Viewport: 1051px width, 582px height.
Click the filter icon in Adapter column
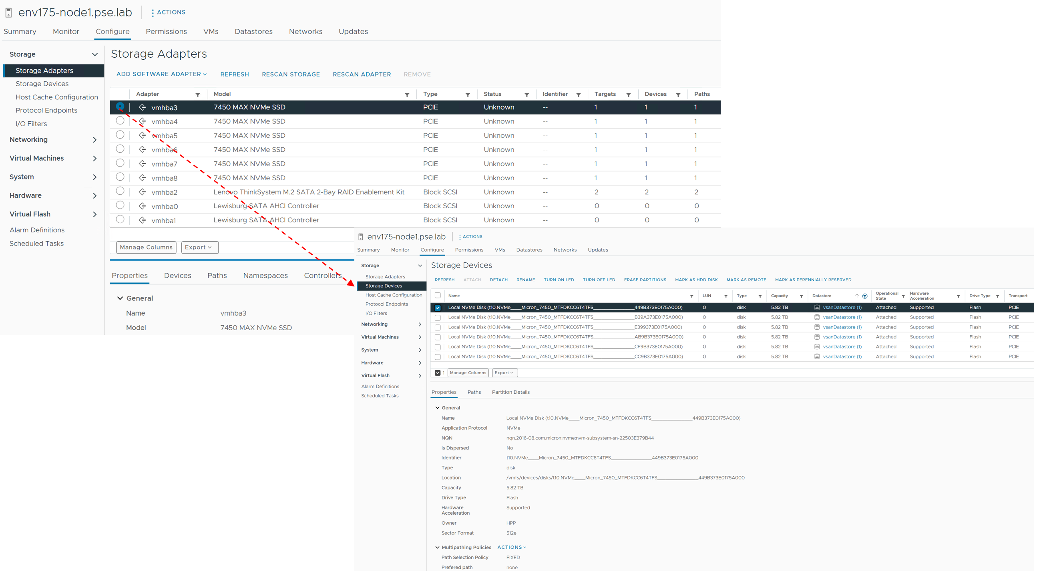pos(197,95)
